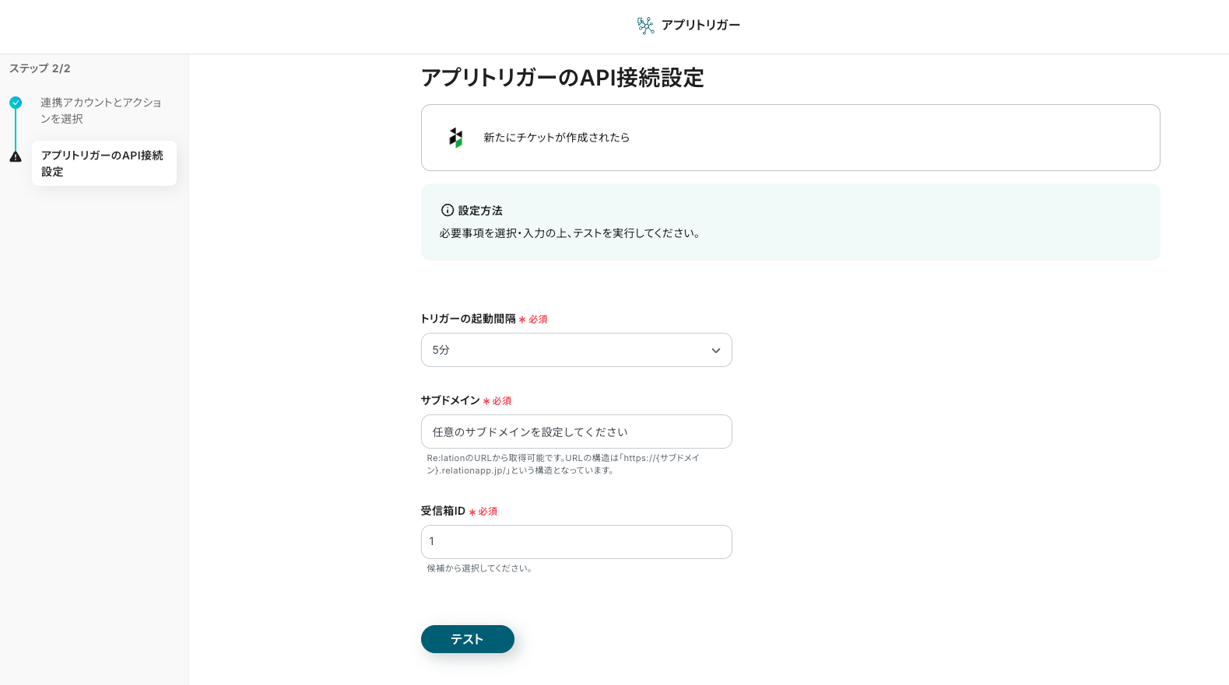Image resolution: width=1229 pixels, height=685 pixels.
Task: Click the 候補から選択してください hint text
Action: pyautogui.click(x=479, y=568)
